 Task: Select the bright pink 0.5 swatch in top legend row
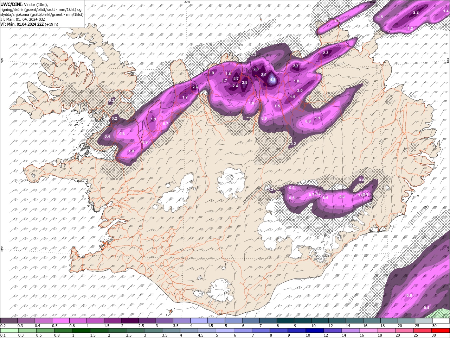[60, 321]
